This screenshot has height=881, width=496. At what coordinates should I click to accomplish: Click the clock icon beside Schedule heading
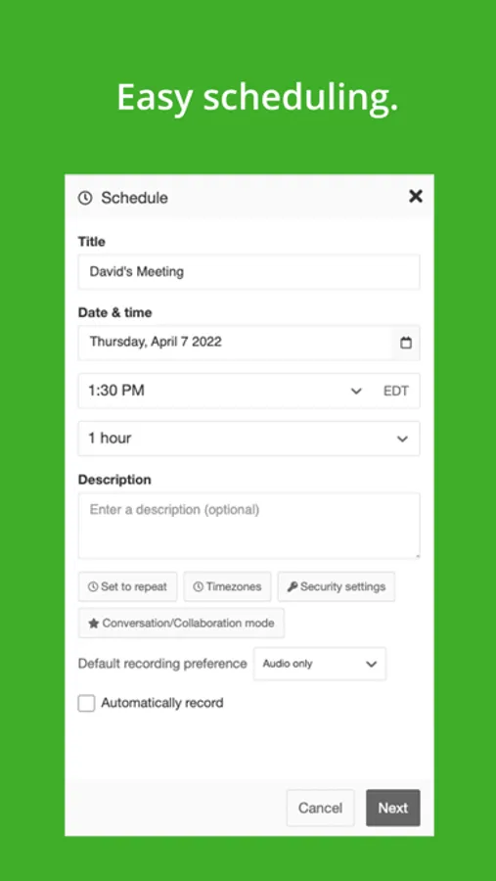click(x=85, y=198)
